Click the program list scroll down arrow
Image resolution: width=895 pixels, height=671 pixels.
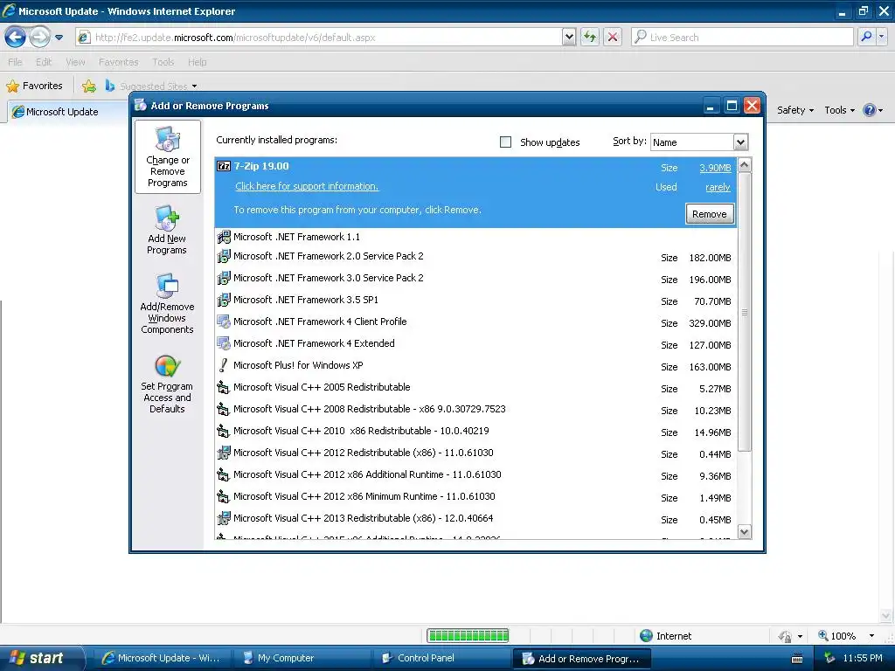point(745,532)
